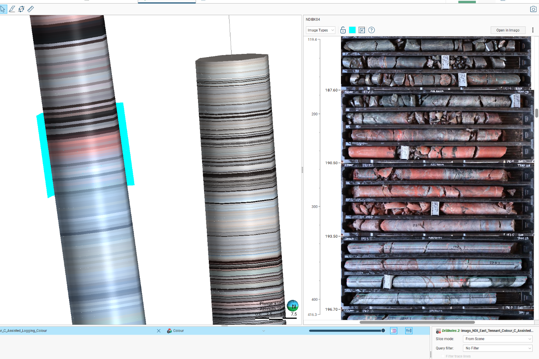The width and height of the screenshot is (539, 359).
Task: Take a scene snapshot with camera icon
Action: [533, 9]
